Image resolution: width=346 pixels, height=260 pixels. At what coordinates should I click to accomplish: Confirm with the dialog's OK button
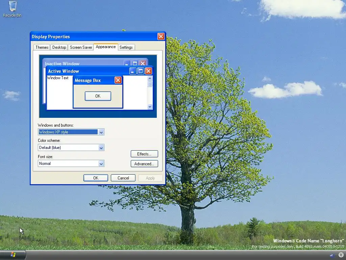pyautogui.click(x=96, y=178)
